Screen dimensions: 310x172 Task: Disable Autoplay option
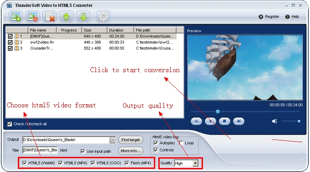pyautogui.click(x=156, y=143)
